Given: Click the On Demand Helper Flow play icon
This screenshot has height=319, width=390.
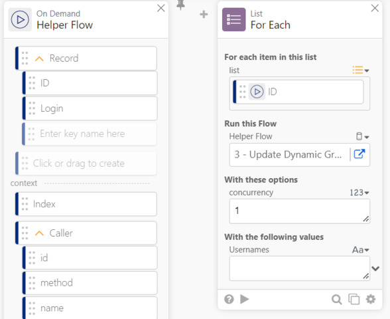Looking at the screenshot, I should pos(20,19).
